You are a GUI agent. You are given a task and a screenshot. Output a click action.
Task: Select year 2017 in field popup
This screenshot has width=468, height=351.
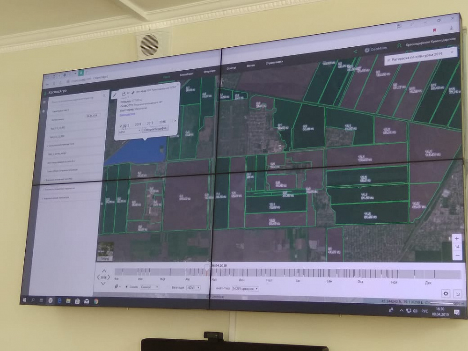point(150,123)
